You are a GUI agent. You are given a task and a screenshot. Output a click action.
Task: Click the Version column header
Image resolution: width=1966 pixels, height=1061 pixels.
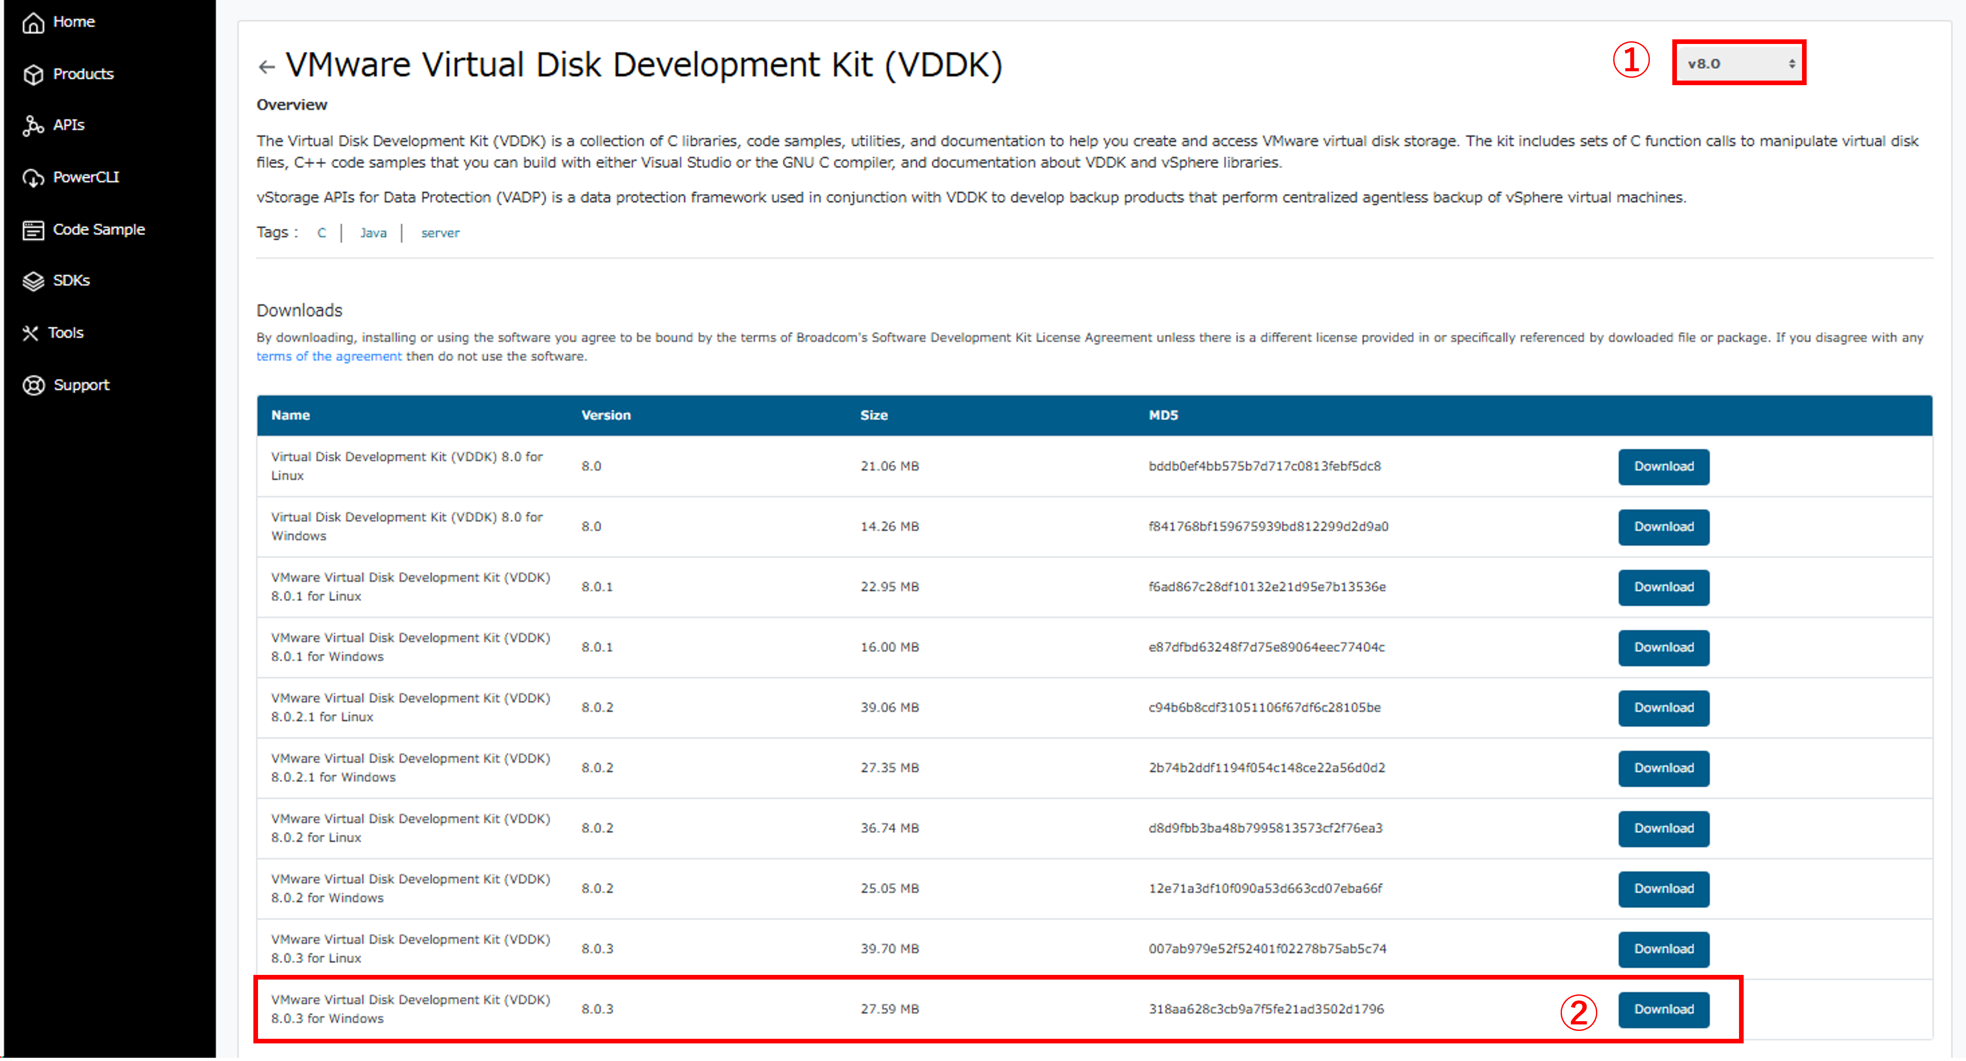606,415
